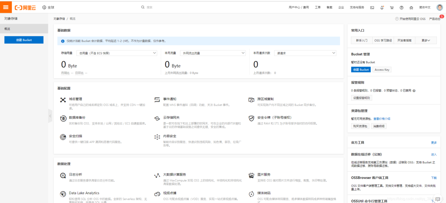Open the 企业 menu
446x203 pixels.
341,8
